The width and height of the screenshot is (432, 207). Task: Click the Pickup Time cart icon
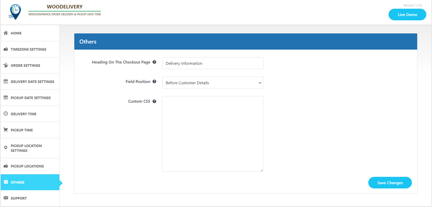click(6, 130)
